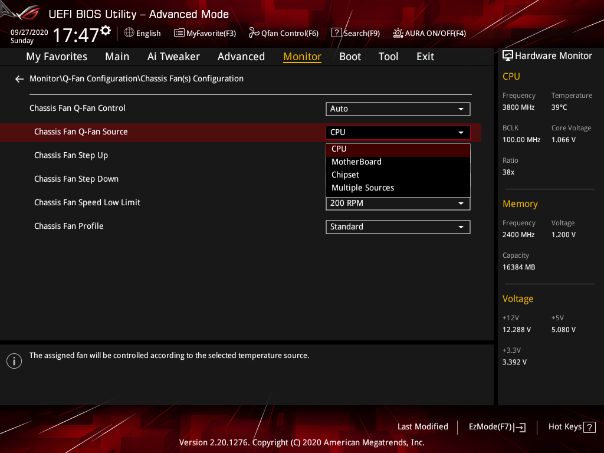Click the 17:47 clock display
Image resolution: width=604 pixels, height=453 pixels.
tap(76, 35)
